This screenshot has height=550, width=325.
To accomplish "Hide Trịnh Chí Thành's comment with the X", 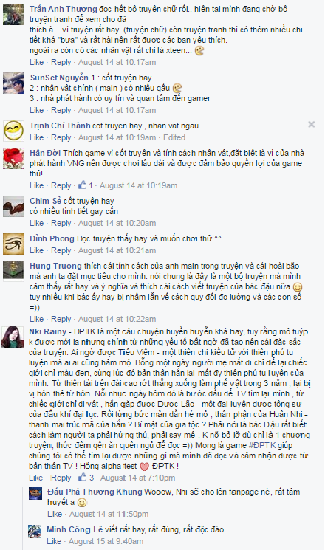I will [x=312, y=125].
